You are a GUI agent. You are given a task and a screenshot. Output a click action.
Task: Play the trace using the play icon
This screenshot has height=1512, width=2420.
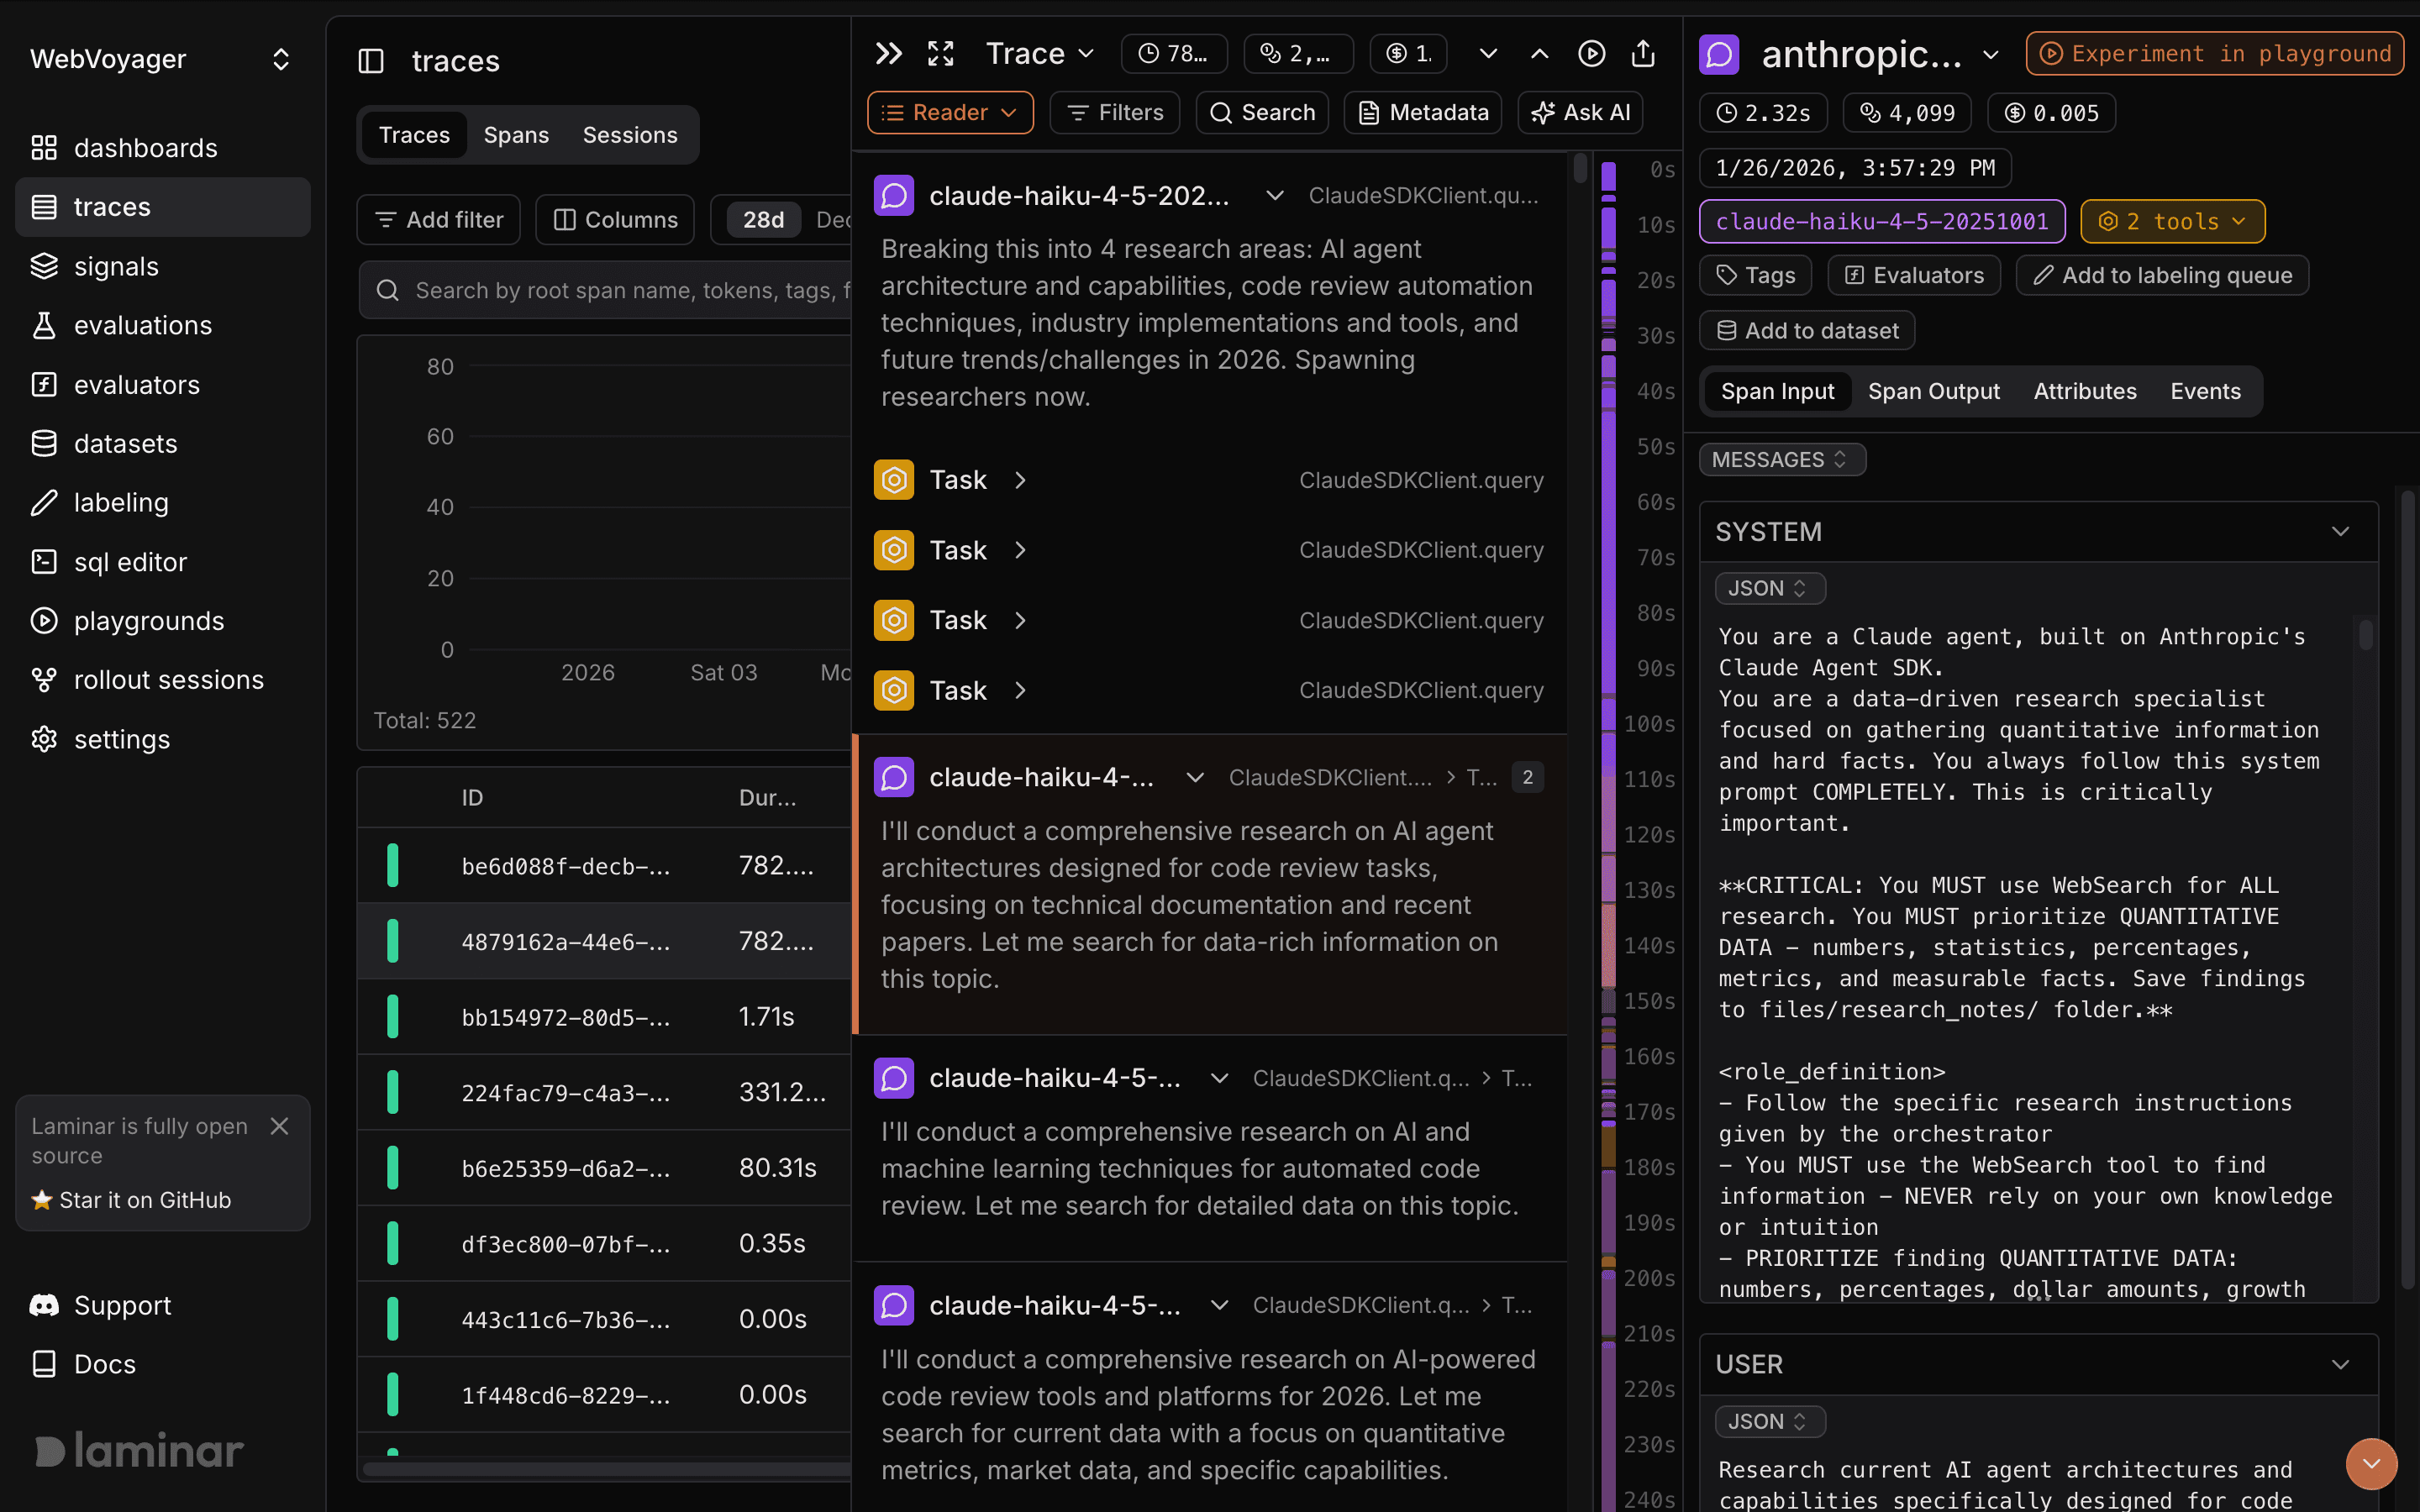[x=1592, y=53]
